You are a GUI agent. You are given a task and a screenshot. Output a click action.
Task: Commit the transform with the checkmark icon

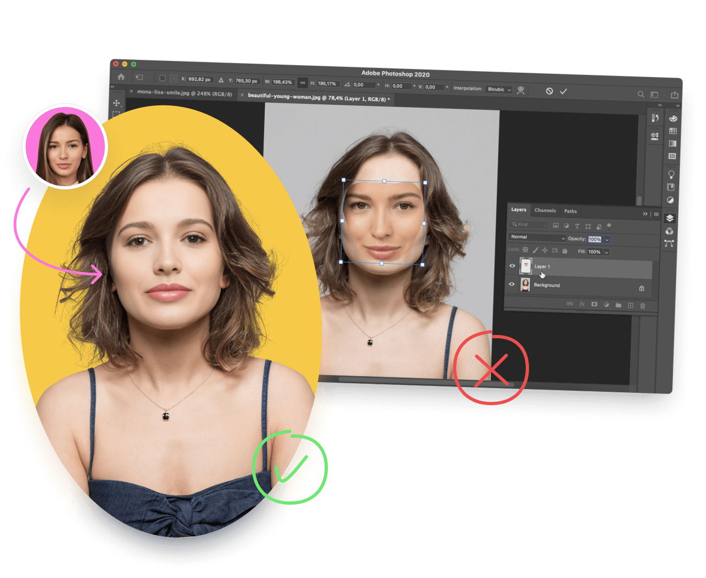coord(563,92)
